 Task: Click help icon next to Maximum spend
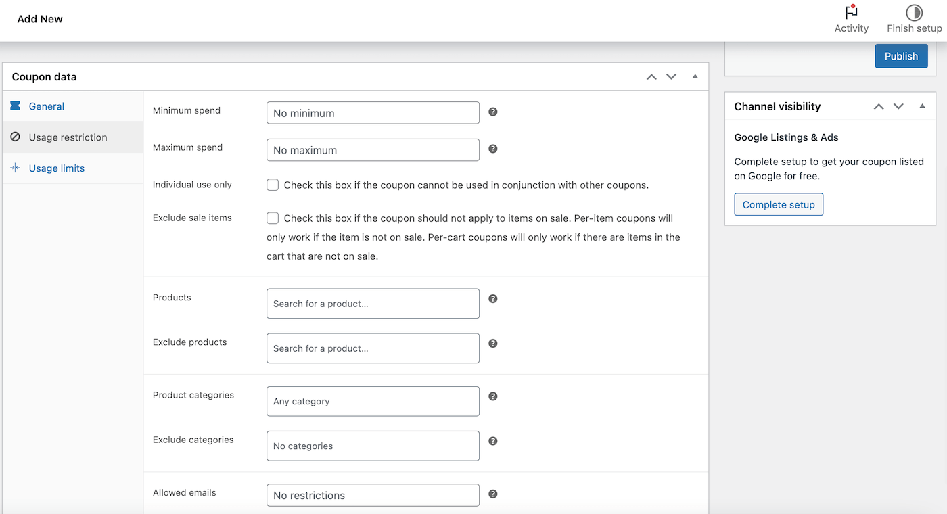click(x=493, y=149)
